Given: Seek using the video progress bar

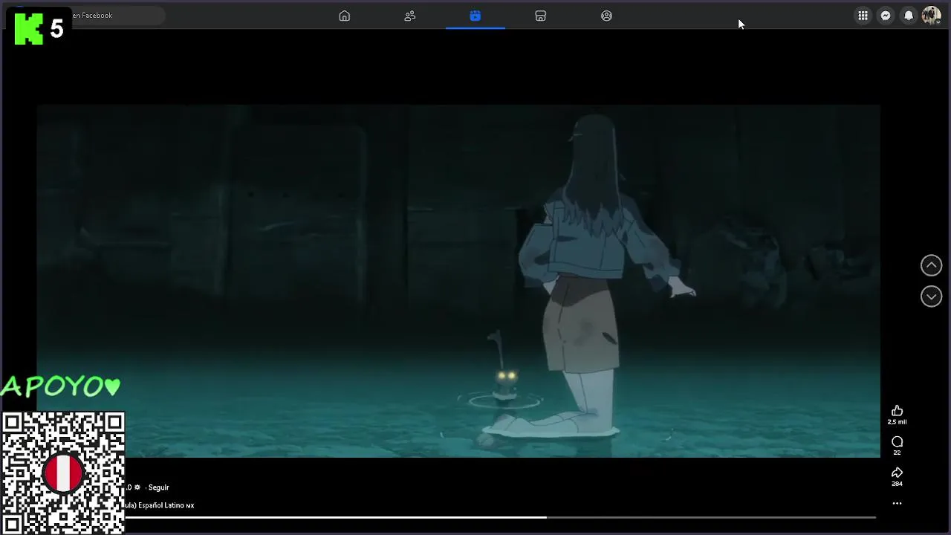Looking at the screenshot, I should (x=500, y=517).
